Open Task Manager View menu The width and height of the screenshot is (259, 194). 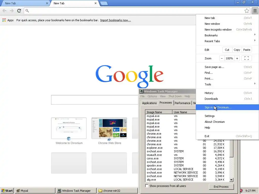point(163,96)
